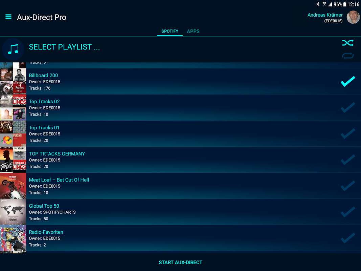361x271 pixels.
Task: Tap the Andreas Krämer account name
Action: click(325, 15)
